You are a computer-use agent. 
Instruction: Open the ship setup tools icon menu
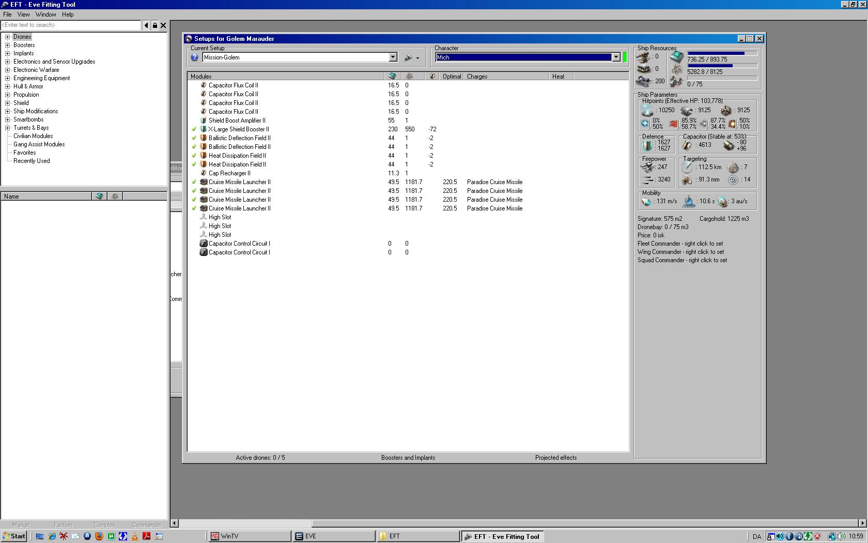(x=412, y=58)
